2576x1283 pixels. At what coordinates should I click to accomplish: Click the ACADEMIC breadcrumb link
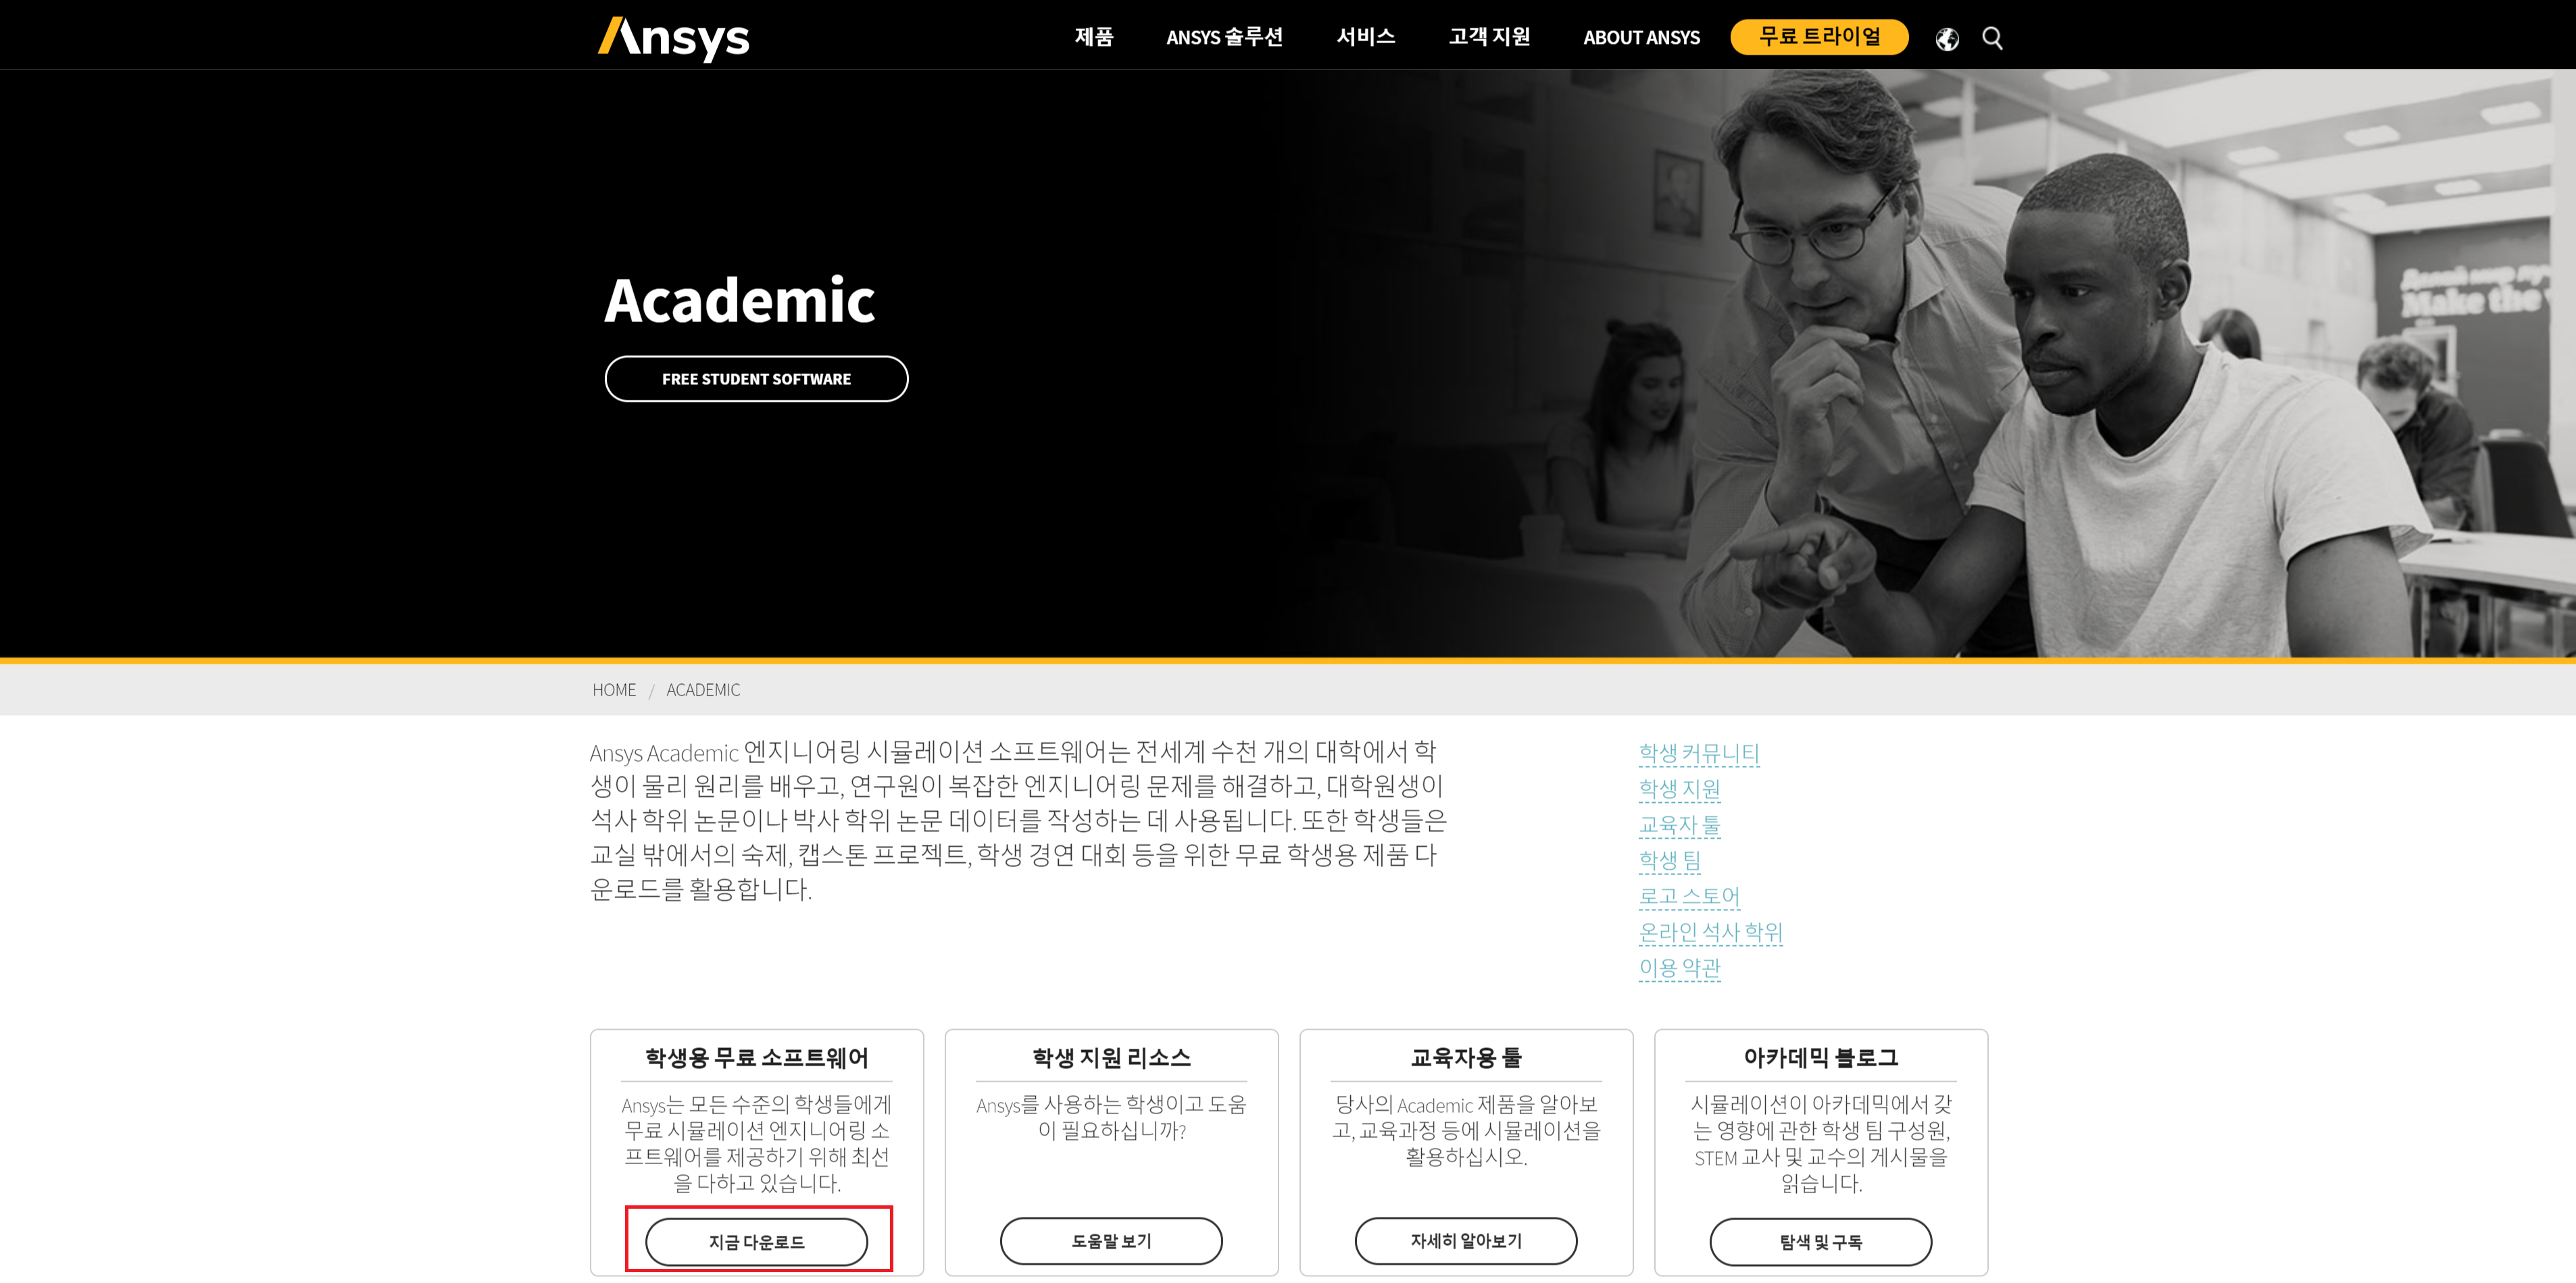coord(703,689)
